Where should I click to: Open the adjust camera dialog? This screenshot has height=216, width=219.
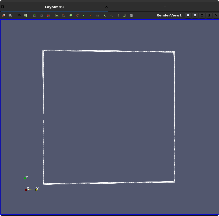(x=26, y=15)
